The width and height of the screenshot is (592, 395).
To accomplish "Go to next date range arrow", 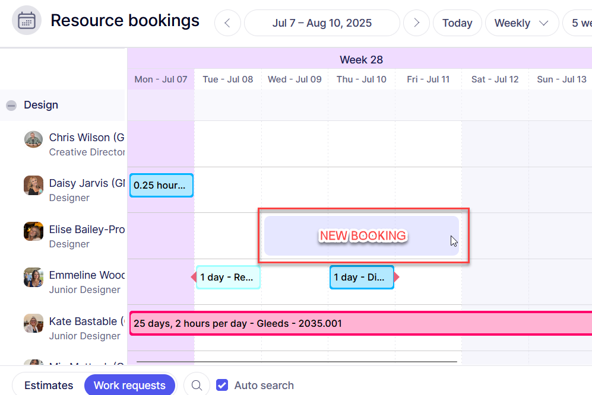I will tap(416, 23).
